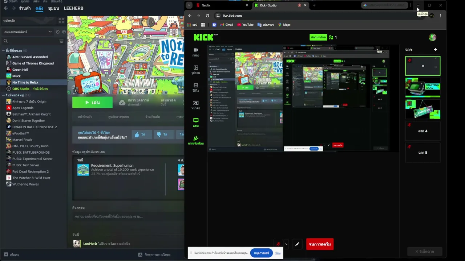465x261 pixels.
Task: Open the Kick profile avatar menu
Action: point(432,37)
